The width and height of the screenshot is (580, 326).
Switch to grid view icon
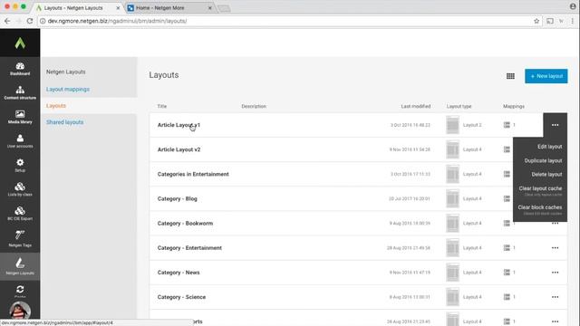510,76
